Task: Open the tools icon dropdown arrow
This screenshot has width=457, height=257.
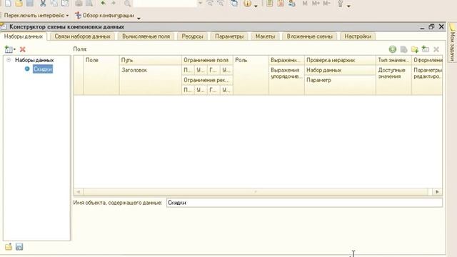Action: (x=348, y=6)
